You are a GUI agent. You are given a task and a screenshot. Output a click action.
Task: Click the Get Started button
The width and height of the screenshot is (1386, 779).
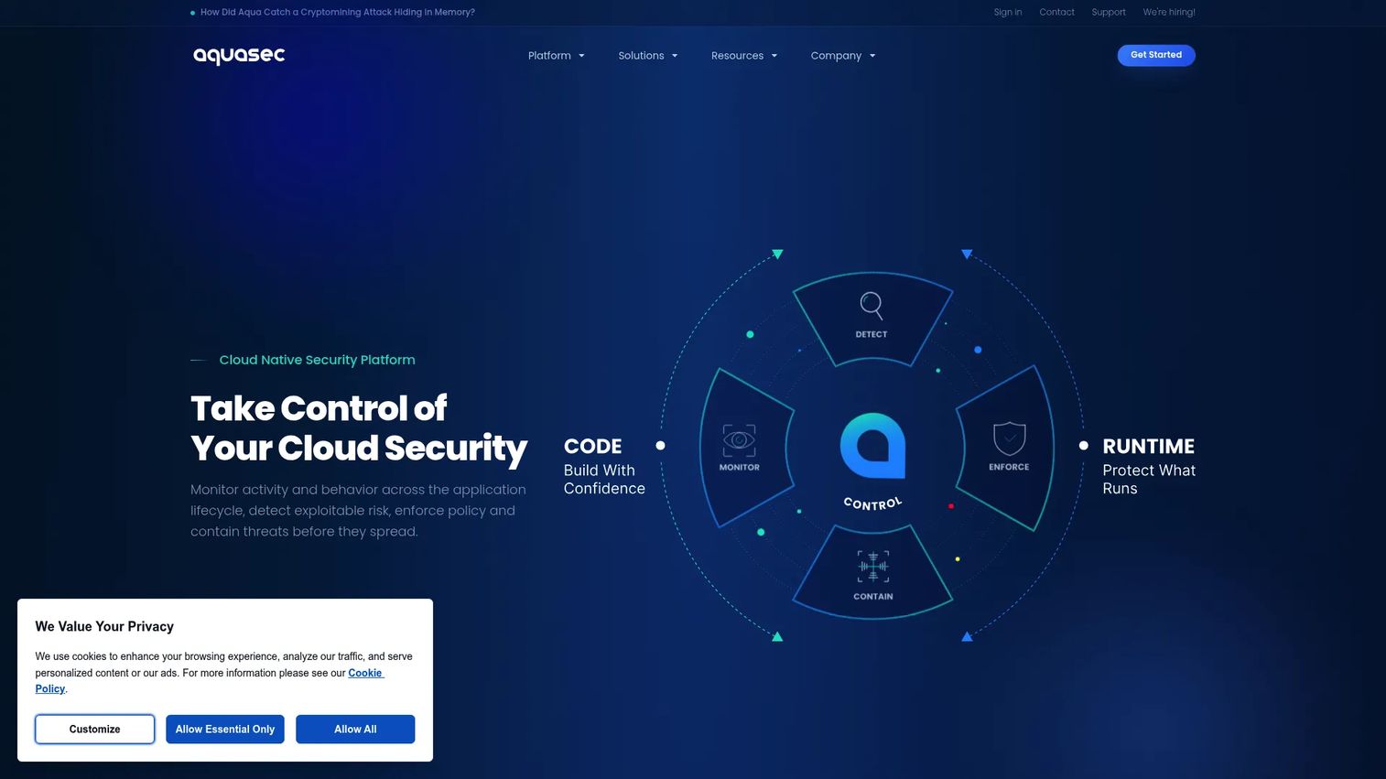(x=1156, y=55)
